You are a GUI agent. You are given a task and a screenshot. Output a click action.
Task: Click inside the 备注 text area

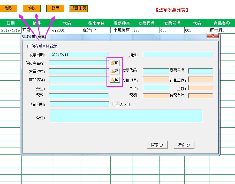pos(126,116)
